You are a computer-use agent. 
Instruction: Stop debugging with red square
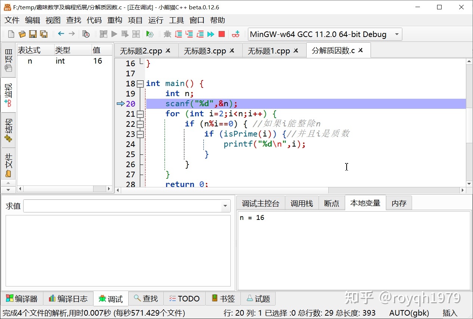[222, 34]
